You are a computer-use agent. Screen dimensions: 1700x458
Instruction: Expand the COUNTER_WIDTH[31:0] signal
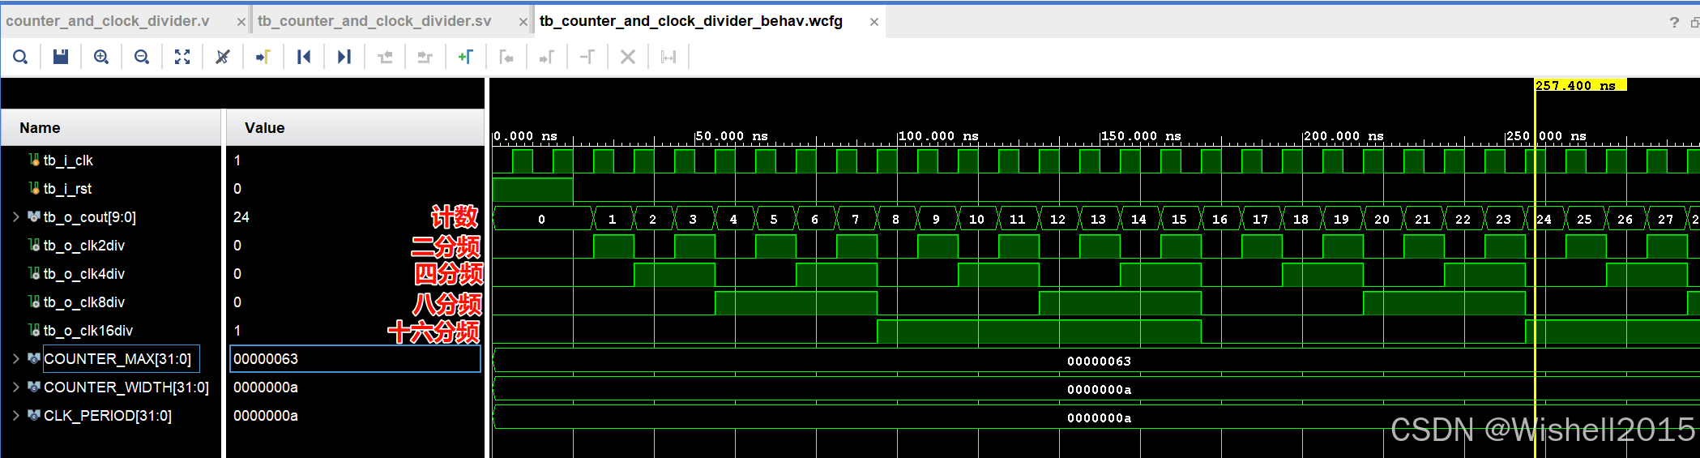(x=15, y=387)
